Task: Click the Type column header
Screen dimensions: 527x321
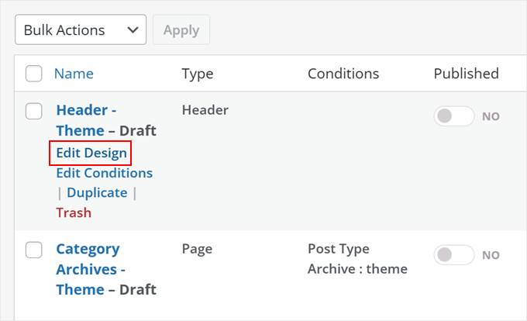Action: (197, 74)
